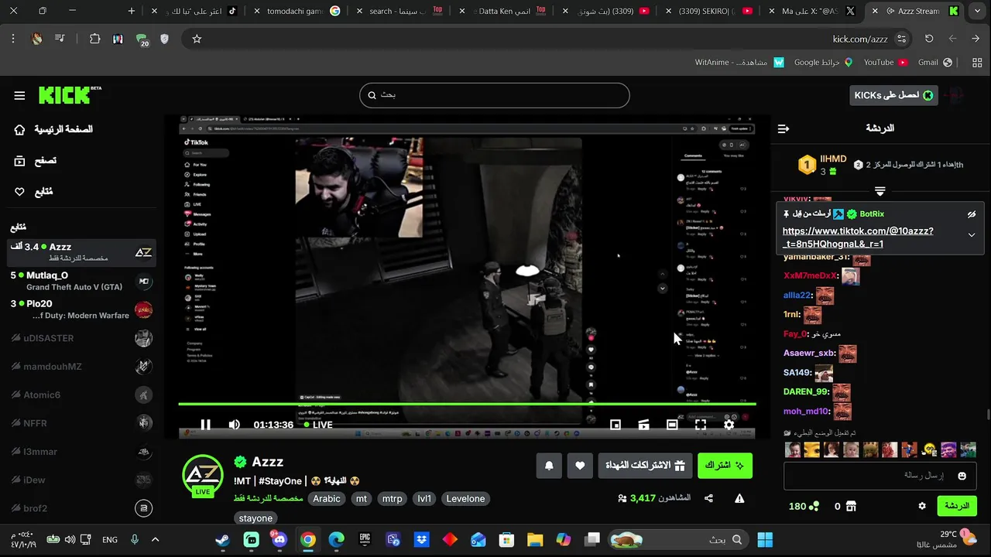Pause the live stream
This screenshot has width=991, height=557.
click(205, 425)
